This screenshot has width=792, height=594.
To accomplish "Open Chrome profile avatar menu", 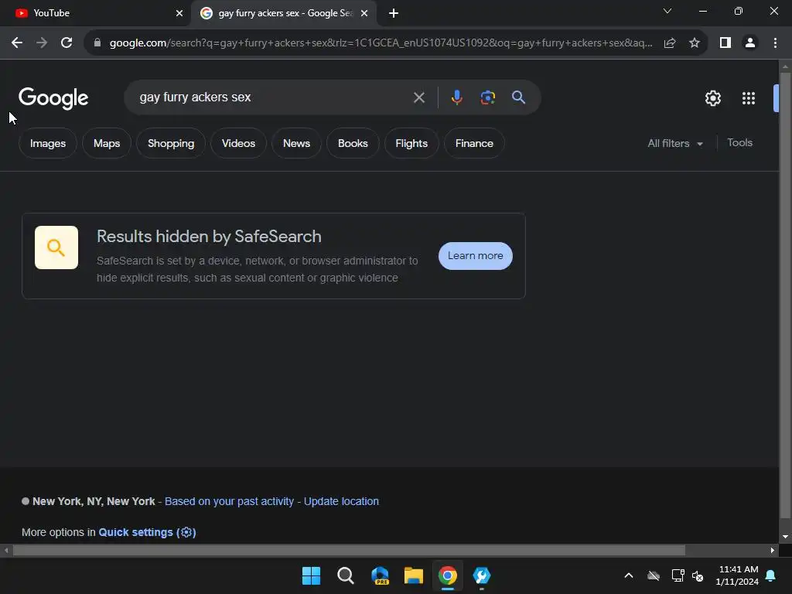I will pyautogui.click(x=750, y=43).
